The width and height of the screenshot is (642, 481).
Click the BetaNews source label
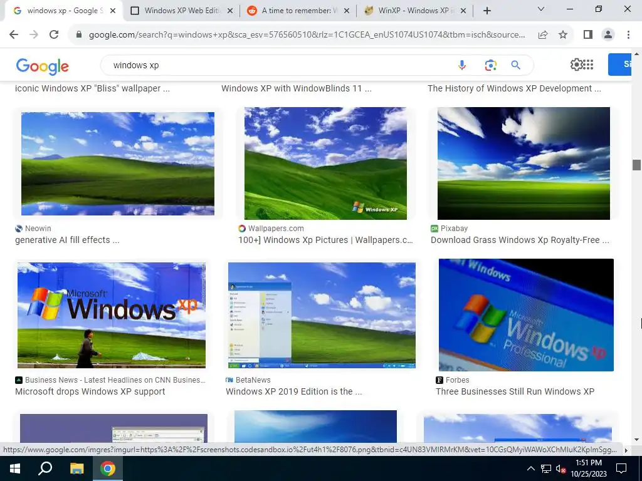pyautogui.click(x=248, y=380)
